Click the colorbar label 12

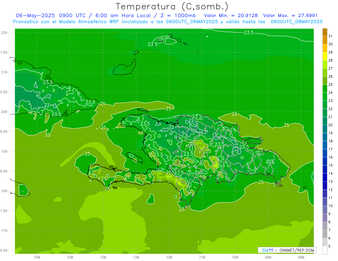331,189
